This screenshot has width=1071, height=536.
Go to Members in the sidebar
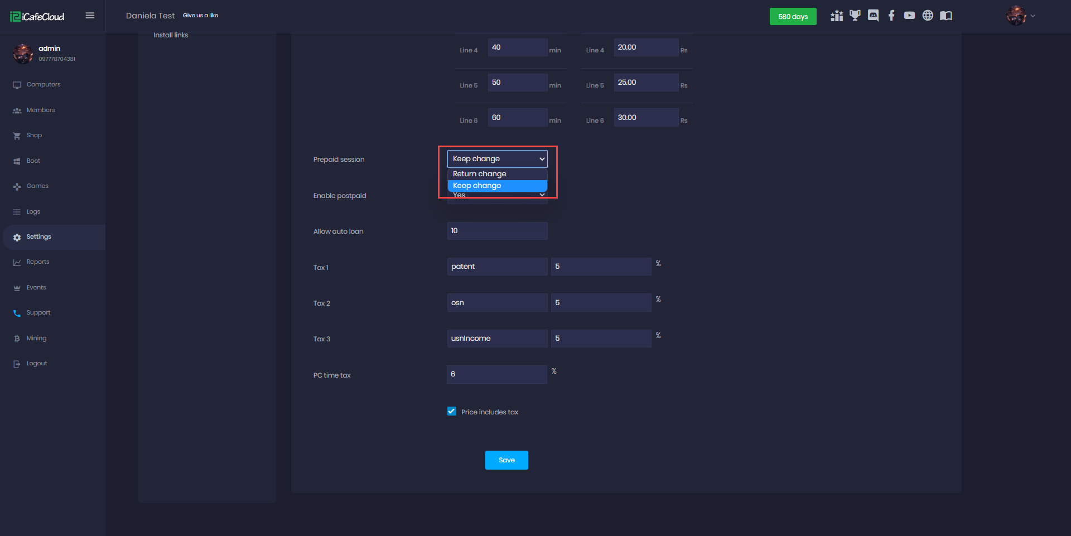(x=41, y=110)
